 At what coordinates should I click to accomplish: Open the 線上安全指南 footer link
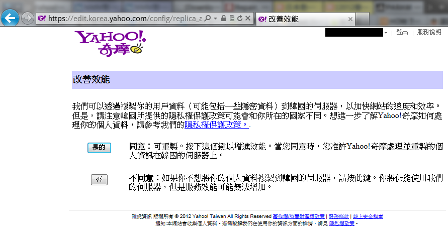(x=368, y=216)
